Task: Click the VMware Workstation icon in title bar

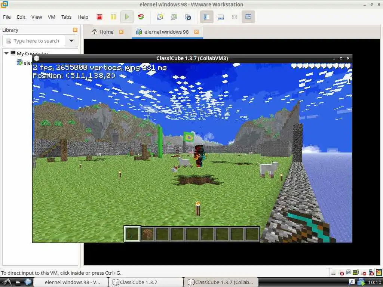Action: point(4,4)
